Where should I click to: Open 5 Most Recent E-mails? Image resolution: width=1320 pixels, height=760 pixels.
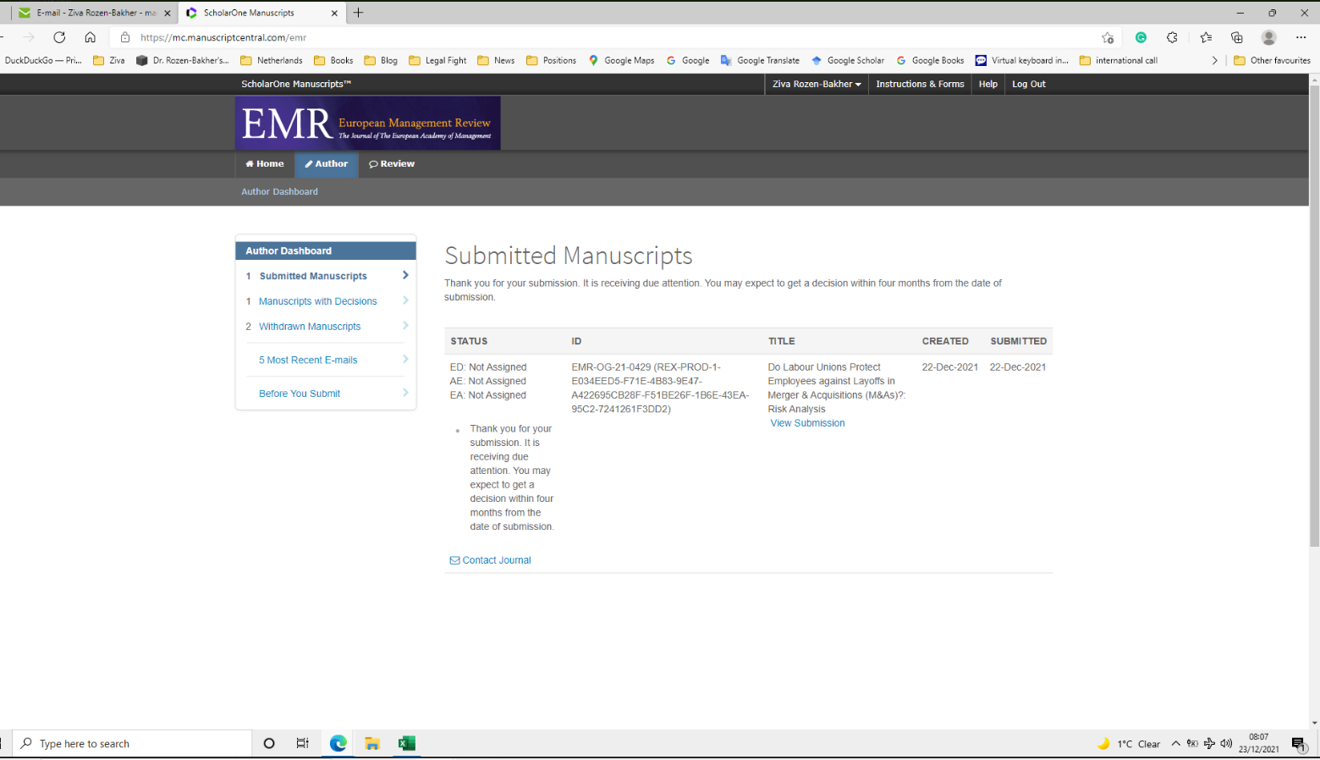pos(308,360)
